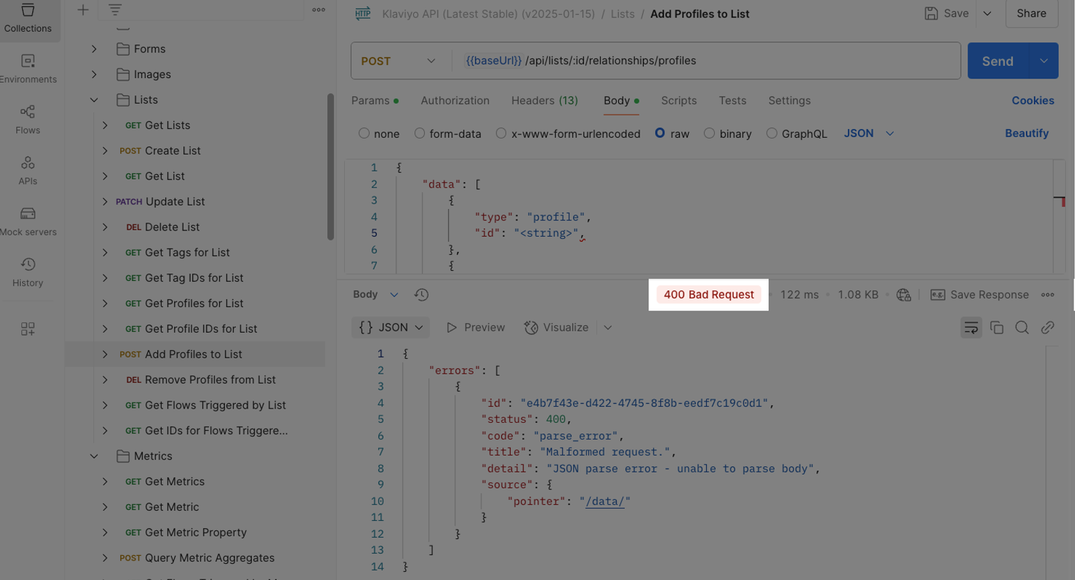Click the collections list scrollbar
Screen dimensions: 1075x580
click(330, 167)
